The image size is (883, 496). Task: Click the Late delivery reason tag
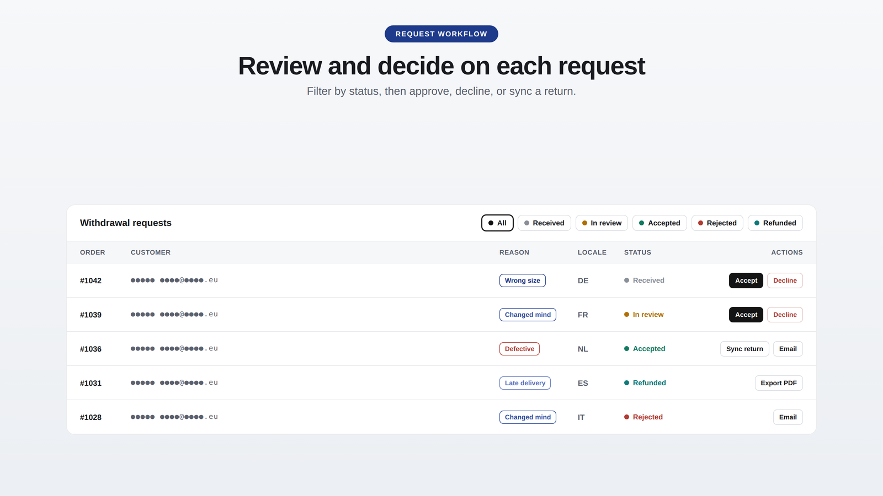click(x=525, y=383)
